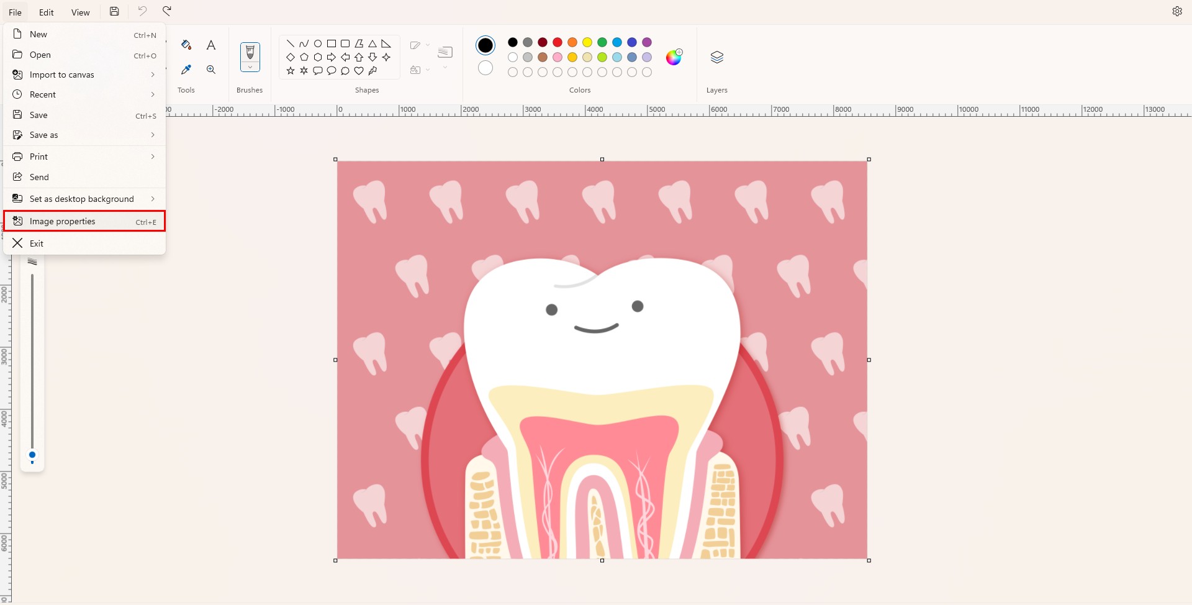1192x605 pixels.
Task: Choose the heart shape
Action: coord(359,71)
